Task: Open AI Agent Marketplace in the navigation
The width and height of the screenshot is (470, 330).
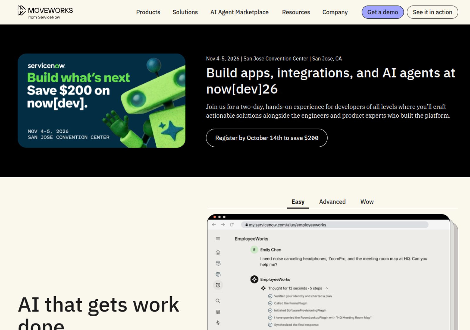Action: 239,12
